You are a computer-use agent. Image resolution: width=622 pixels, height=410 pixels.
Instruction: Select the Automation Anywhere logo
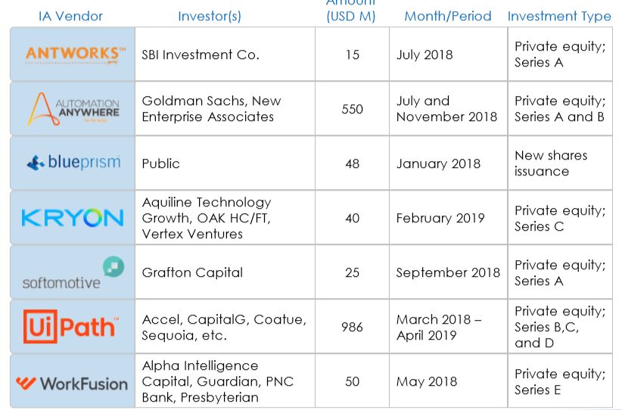74,109
